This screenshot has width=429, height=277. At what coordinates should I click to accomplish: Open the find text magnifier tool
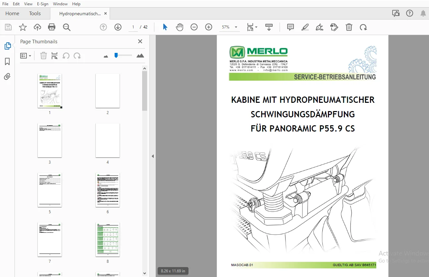click(67, 27)
